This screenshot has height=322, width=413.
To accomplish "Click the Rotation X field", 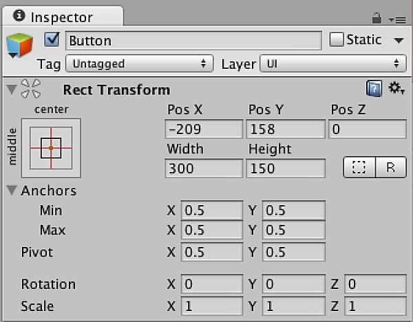I will coord(212,284).
